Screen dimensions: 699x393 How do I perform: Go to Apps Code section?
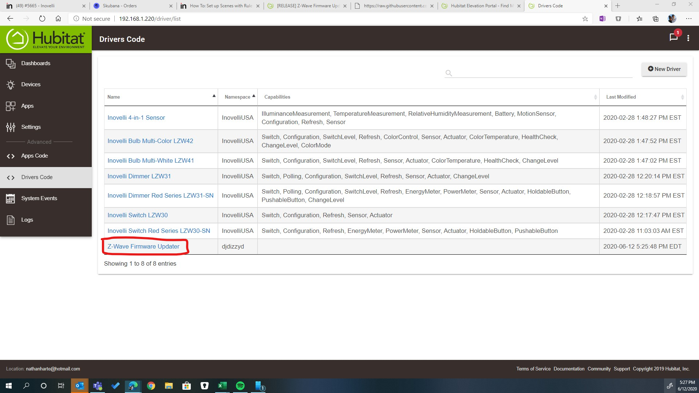(x=34, y=156)
